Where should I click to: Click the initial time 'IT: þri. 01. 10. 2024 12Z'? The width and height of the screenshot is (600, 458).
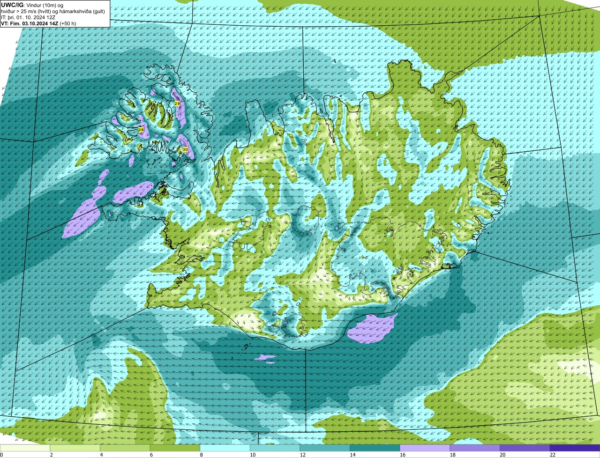tap(28, 17)
